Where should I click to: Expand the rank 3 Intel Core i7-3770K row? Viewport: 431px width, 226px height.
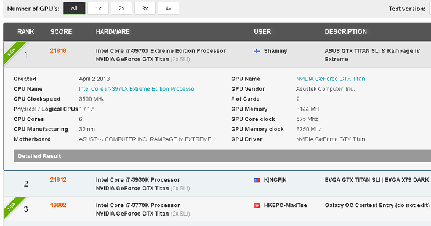217,209
